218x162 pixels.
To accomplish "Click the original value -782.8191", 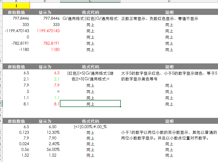I will [x=20, y=43].
